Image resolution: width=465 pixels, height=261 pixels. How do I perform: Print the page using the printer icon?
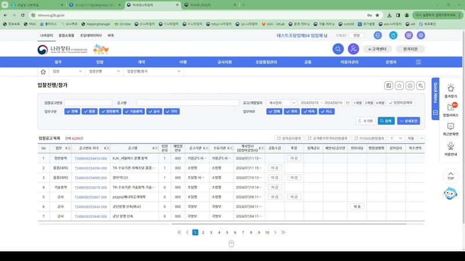coord(410,85)
